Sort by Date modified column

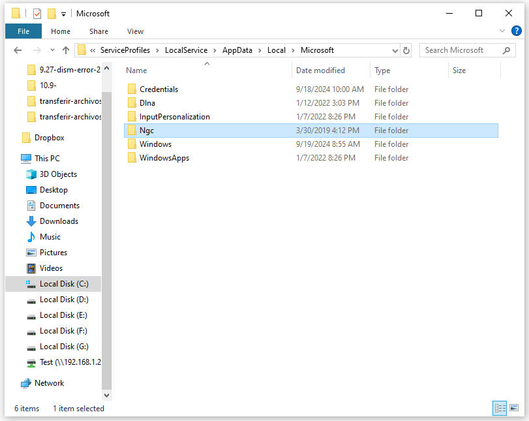[320, 70]
